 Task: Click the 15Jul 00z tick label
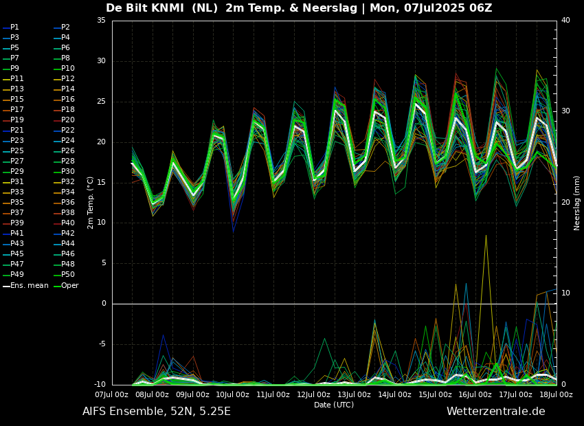(434, 395)
